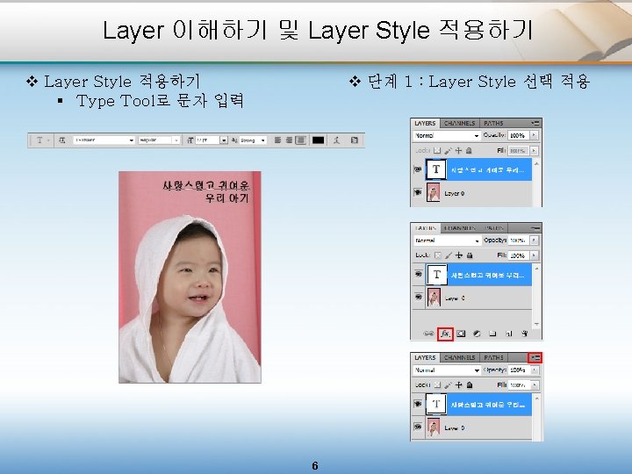Open the Create Warped Text icon
The image size is (632, 474).
tap(336, 140)
